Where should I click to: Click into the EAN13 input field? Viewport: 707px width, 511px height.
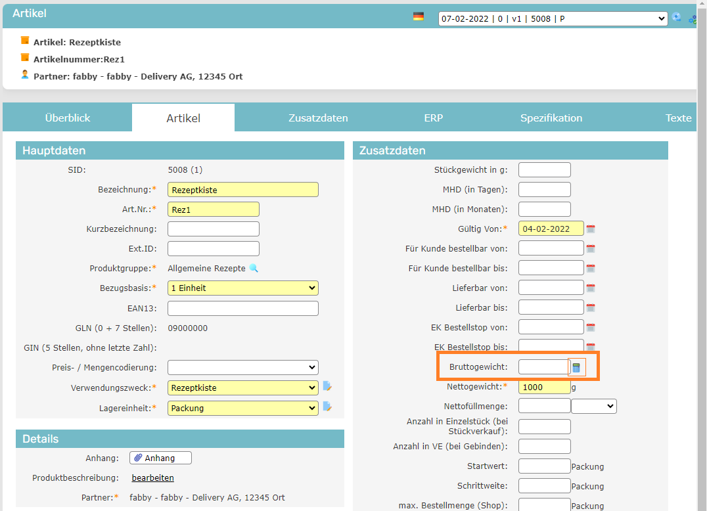tap(242, 308)
